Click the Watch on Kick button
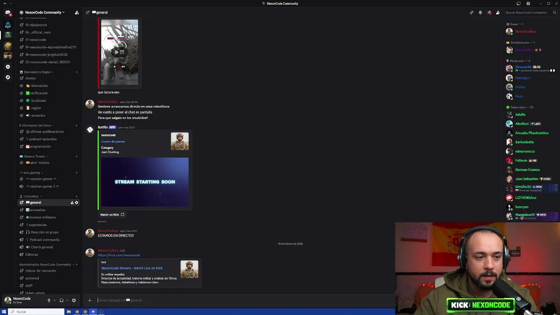The width and height of the screenshot is (560, 315). point(112,215)
